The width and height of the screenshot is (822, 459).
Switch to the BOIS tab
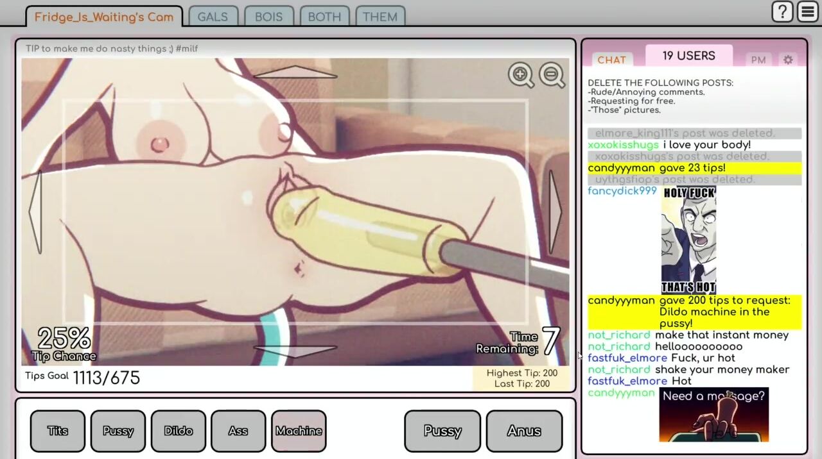click(x=268, y=17)
